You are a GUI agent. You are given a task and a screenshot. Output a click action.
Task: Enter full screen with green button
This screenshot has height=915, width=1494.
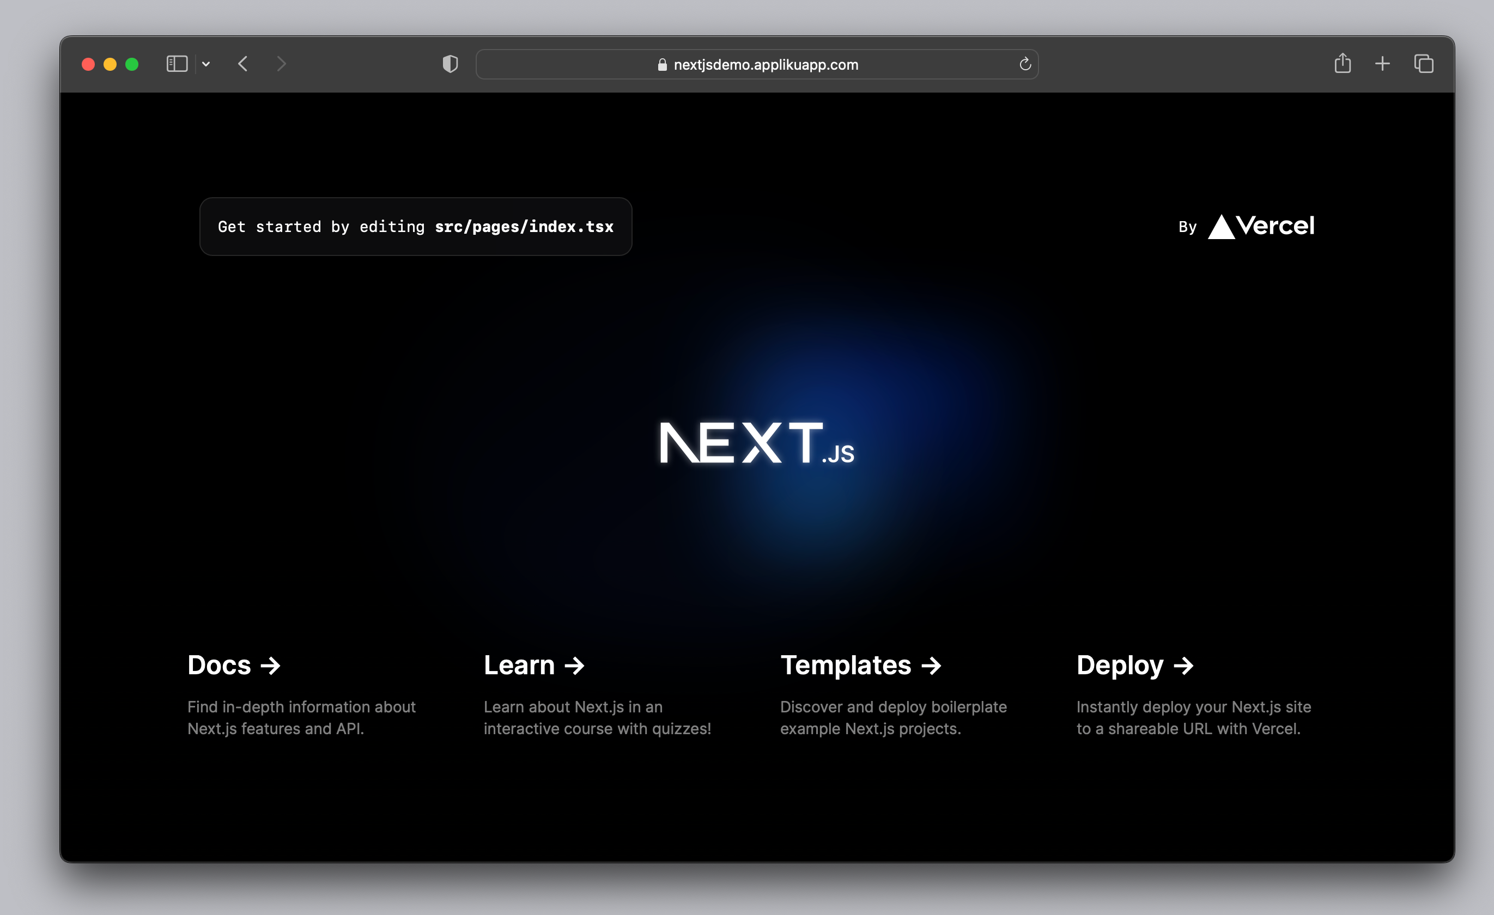(131, 64)
